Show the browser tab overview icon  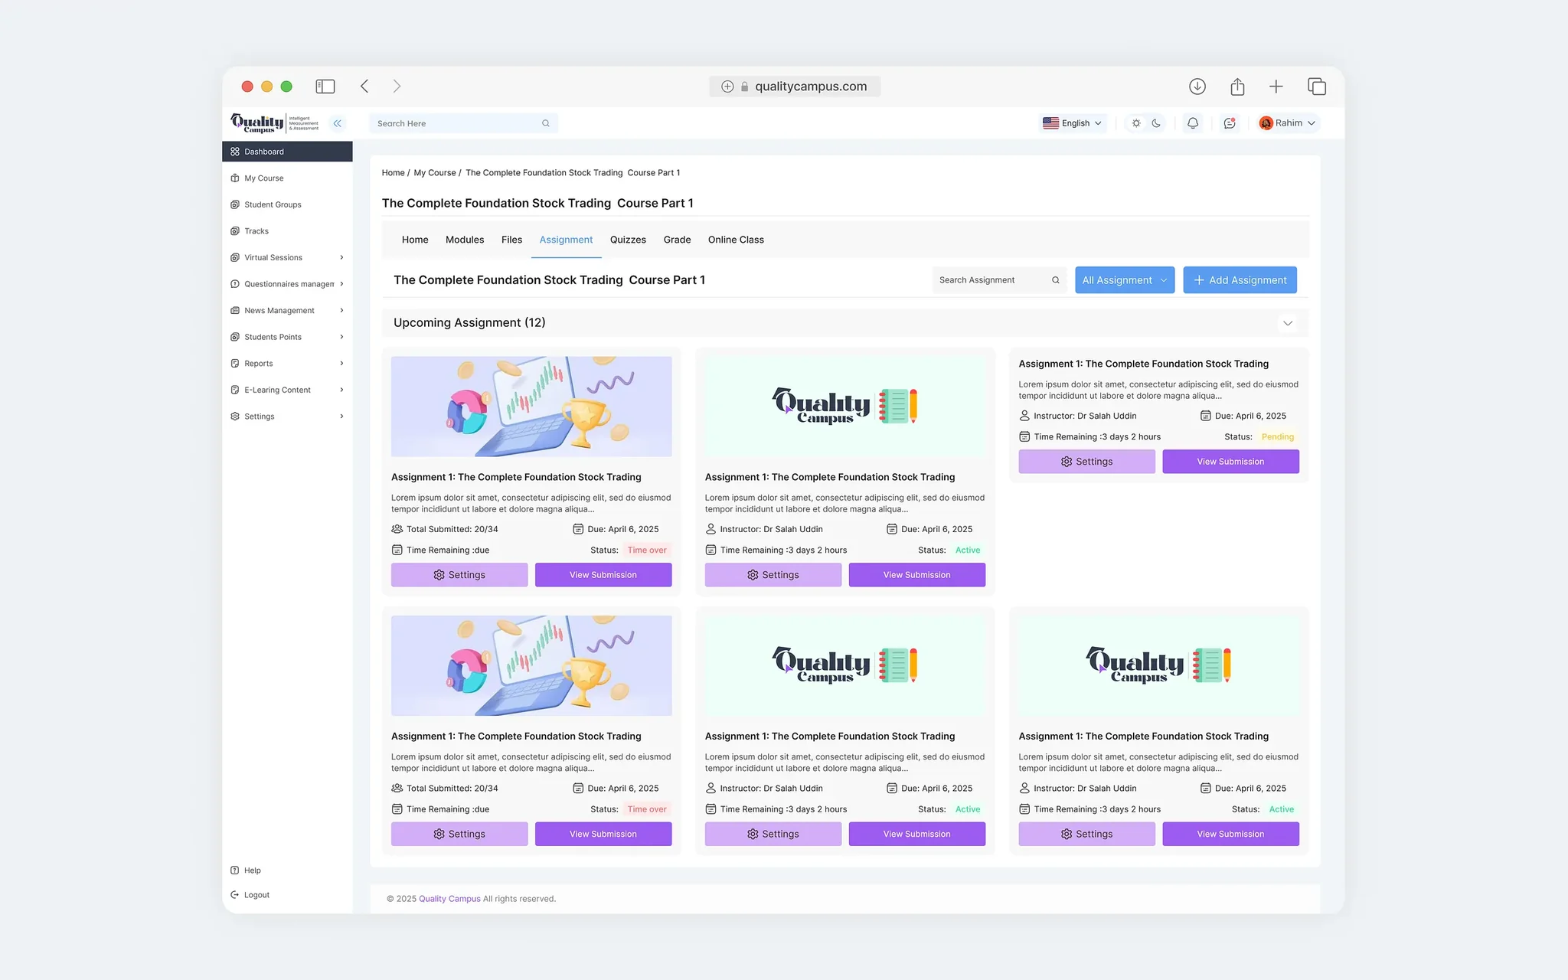1317,87
